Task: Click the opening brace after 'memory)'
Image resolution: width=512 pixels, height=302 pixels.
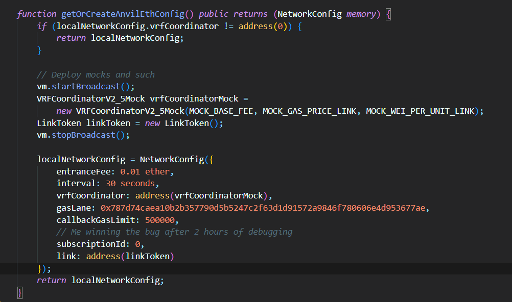Action: pyautogui.click(x=388, y=14)
